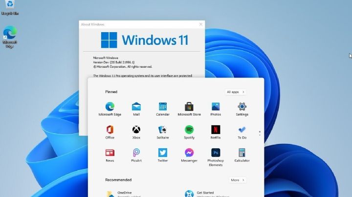
Task: Show More recommended items
Action: point(238,180)
